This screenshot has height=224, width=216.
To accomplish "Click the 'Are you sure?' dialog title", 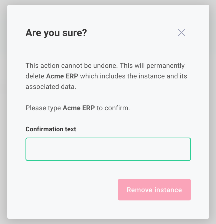I will click(x=56, y=33).
